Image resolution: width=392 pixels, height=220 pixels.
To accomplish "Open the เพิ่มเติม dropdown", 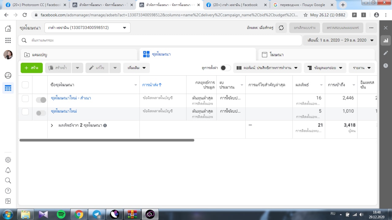I will [x=136, y=68].
